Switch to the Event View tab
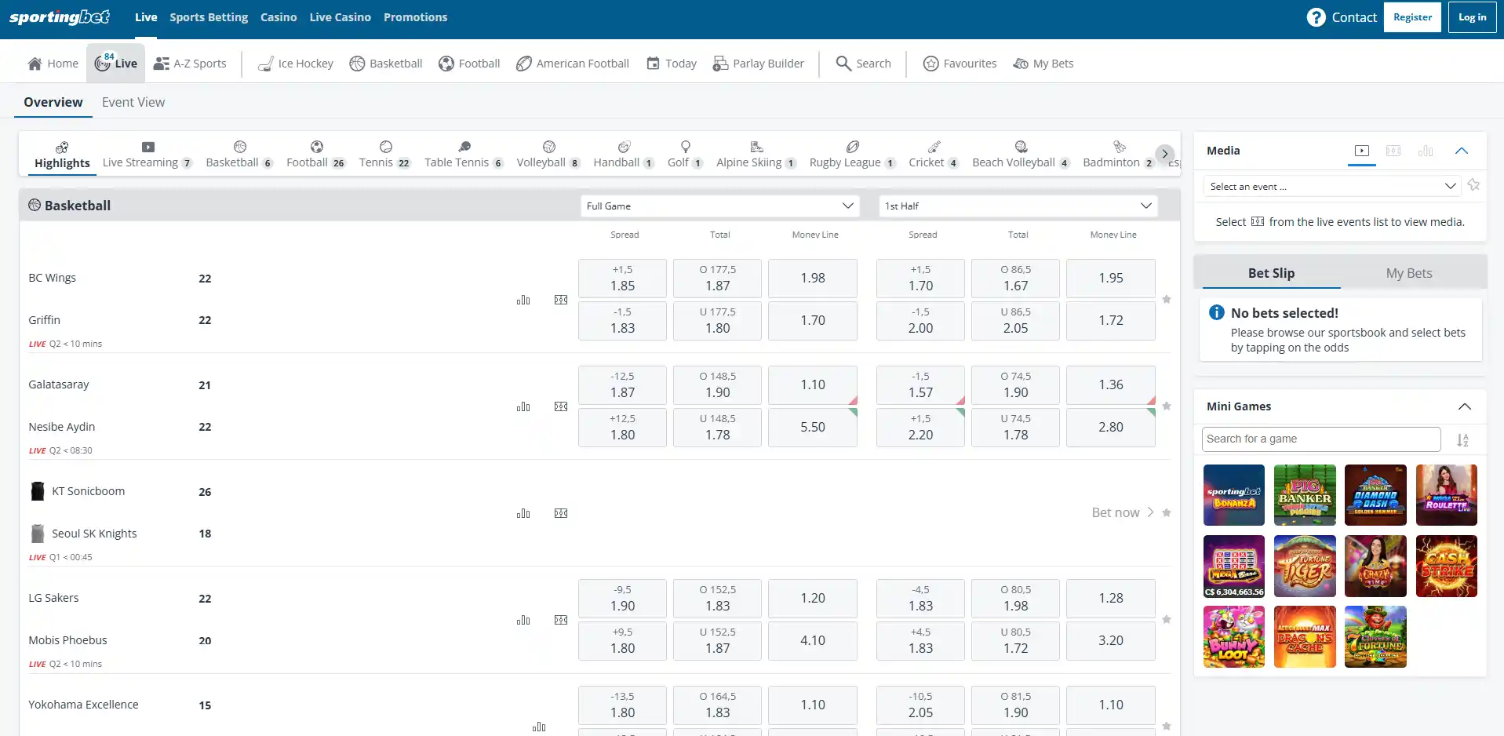 [133, 102]
